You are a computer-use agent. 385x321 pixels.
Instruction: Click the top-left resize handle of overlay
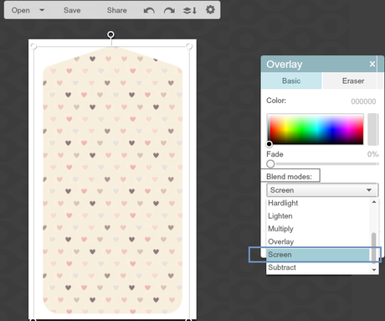click(x=33, y=46)
